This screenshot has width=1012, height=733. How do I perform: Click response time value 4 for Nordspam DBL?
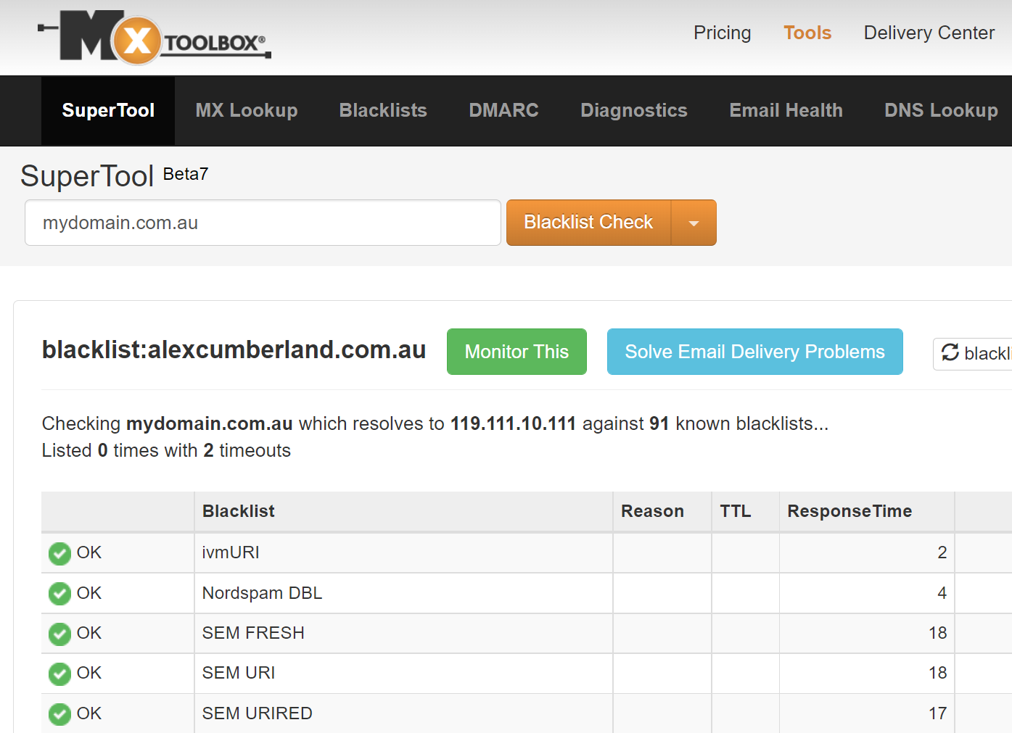pos(942,593)
